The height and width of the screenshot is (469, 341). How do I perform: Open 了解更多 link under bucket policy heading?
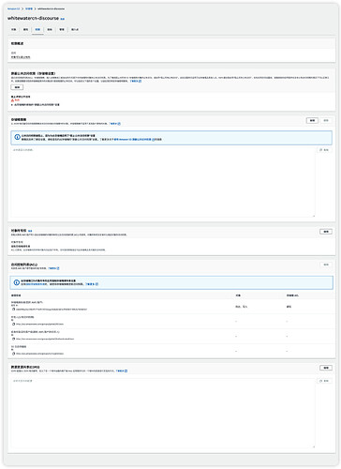(113, 124)
